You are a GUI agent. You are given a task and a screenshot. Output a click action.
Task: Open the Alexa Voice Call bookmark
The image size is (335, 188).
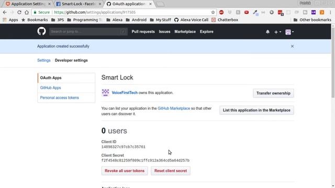[x=191, y=20]
